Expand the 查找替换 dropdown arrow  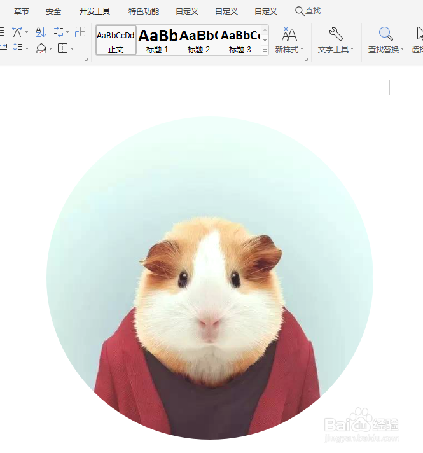402,49
